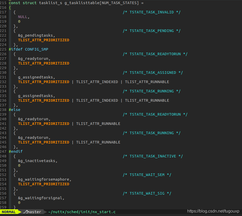Click the ~/nuttx/sched/init/nx_start.c file path
Viewport: 242px width, 216px height.
click(x=82, y=212)
